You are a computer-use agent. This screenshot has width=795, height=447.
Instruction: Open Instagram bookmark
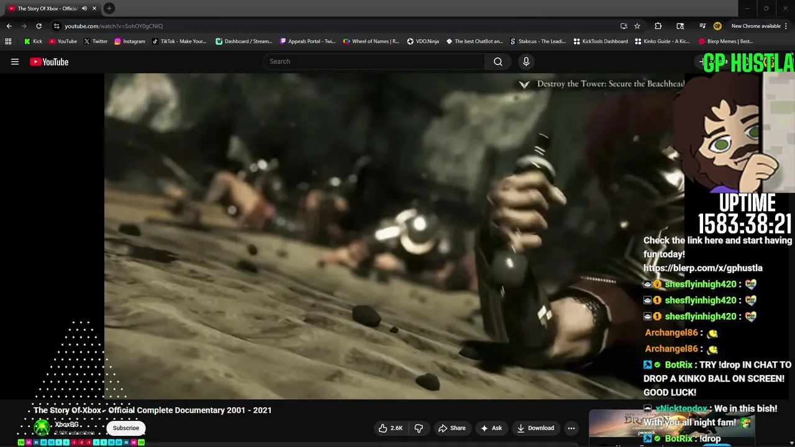point(129,42)
